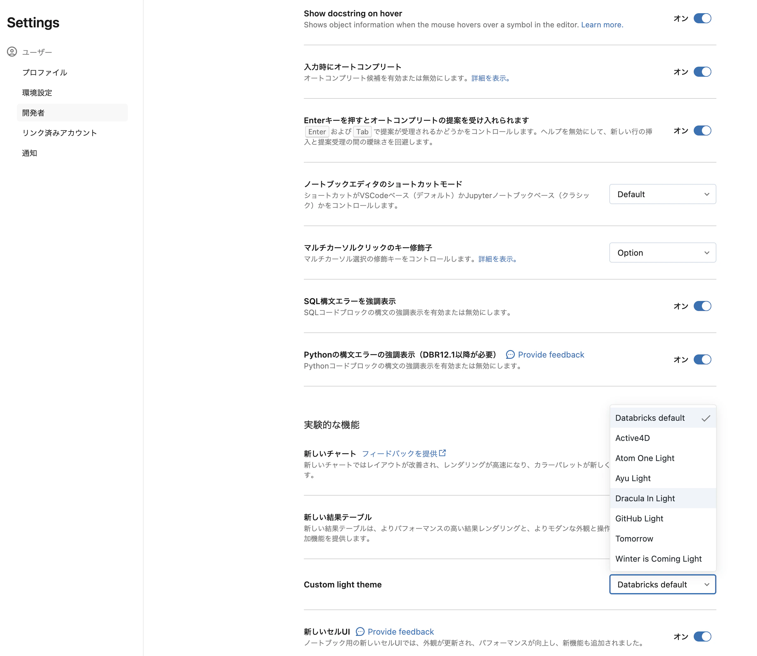Click the checkmark beside Databricks default
757x656 pixels.
coord(706,418)
